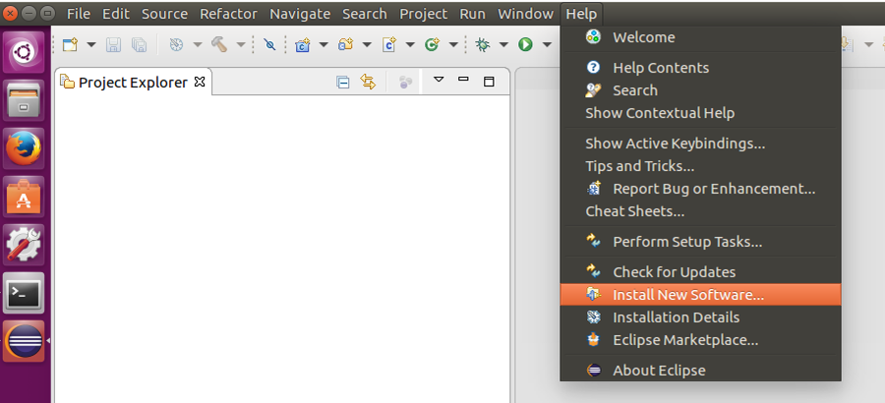Open the Run menu
885x403 pixels.
472,14
